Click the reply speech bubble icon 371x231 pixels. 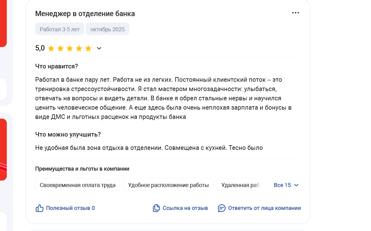point(221,208)
